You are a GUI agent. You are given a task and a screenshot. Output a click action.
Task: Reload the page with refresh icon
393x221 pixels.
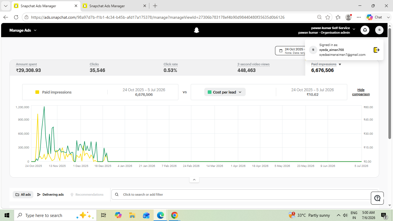(x=16, y=17)
